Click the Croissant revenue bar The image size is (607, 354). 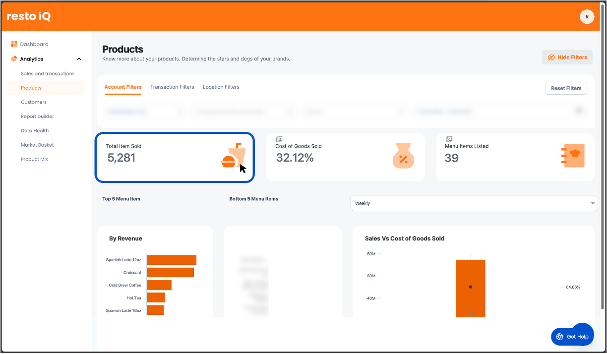pyautogui.click(x=170, y=273)
